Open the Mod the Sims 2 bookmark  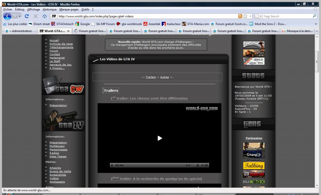pyautogui.click(x=268, y=24)
